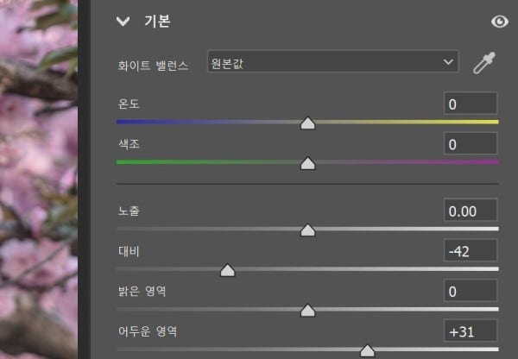Click the 대비 label text
518x359 pixels.
(129, 251)
